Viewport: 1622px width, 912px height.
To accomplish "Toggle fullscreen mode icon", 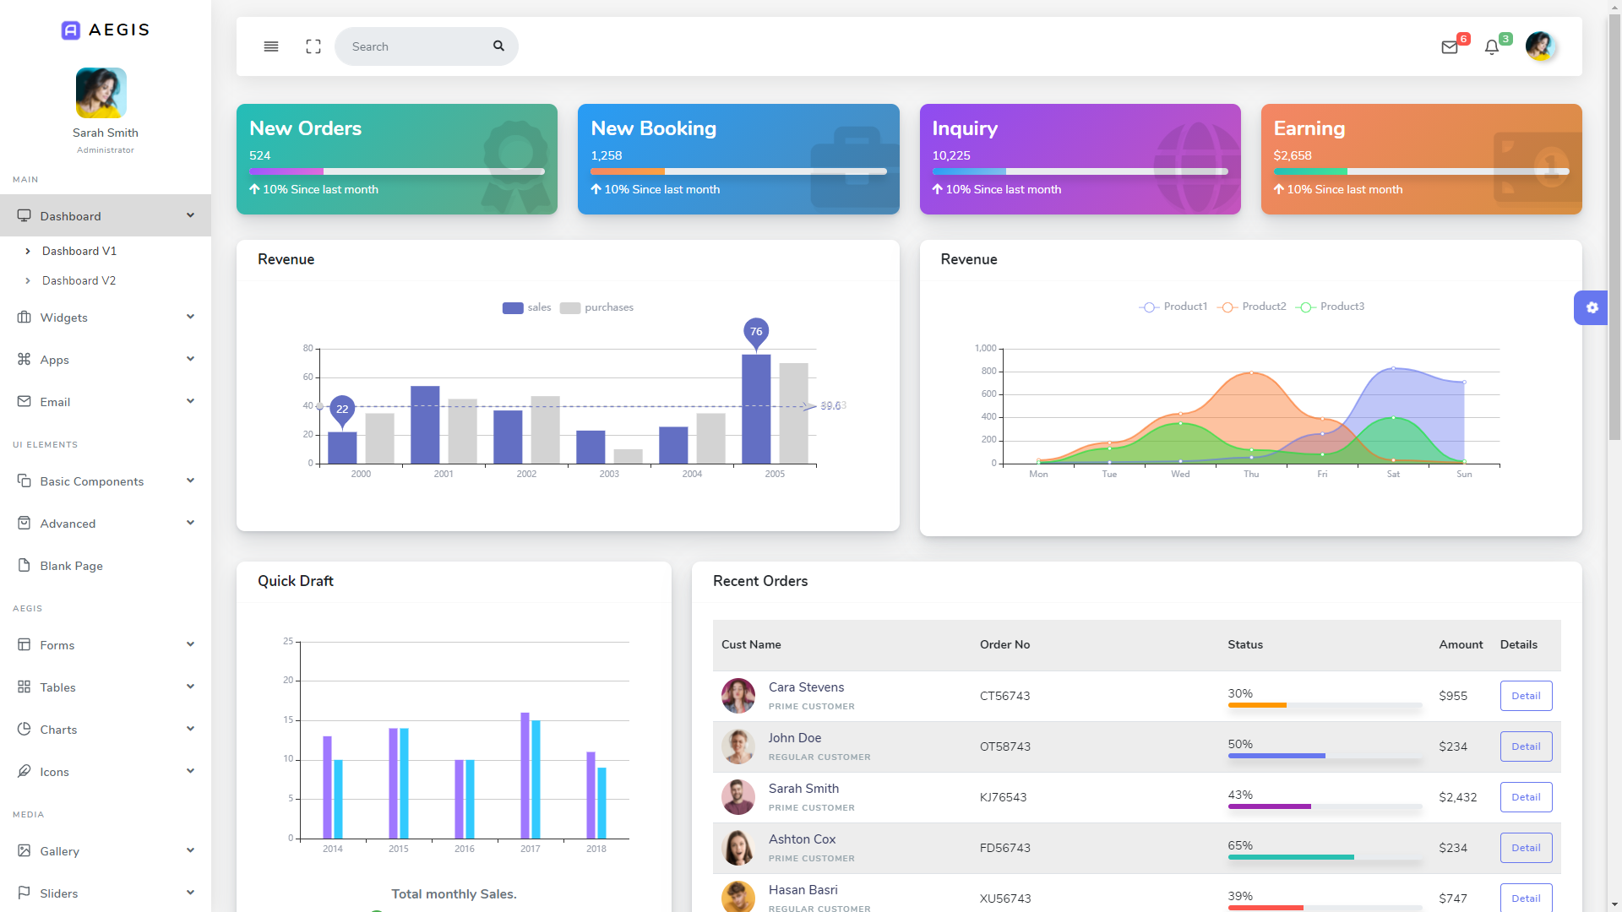I will click(x=313, y=46).
